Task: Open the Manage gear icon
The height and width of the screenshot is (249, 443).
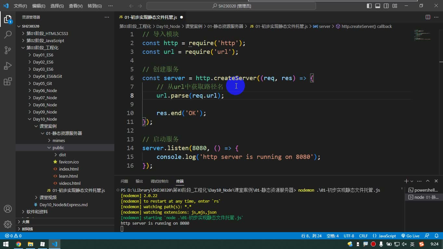Action: pos(8,224)
